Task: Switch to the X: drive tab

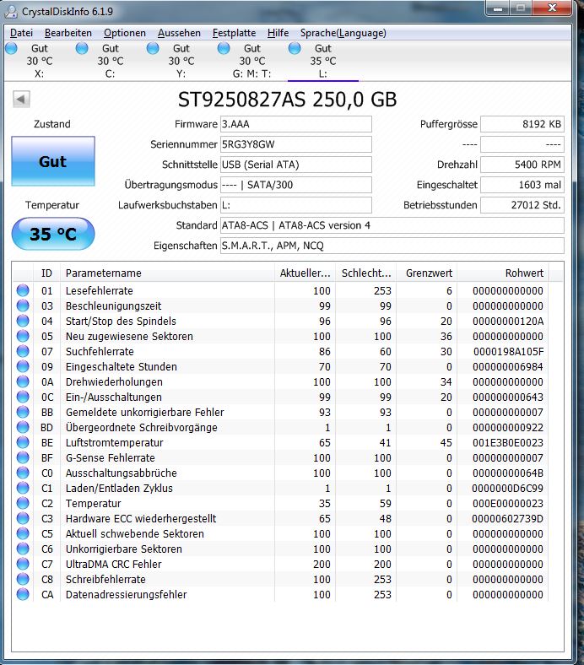Action: pyautogui.click(x=40, y=61)
